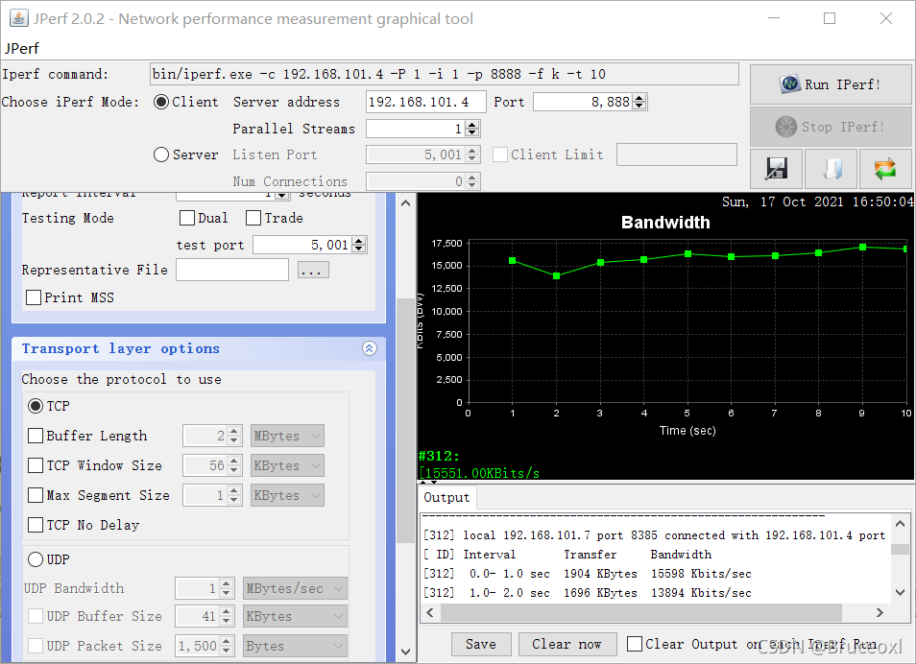The height and width of the screenshot is (664, 916).
Task: Select UDP protocol radio button
Action: (x=36, y=559)
